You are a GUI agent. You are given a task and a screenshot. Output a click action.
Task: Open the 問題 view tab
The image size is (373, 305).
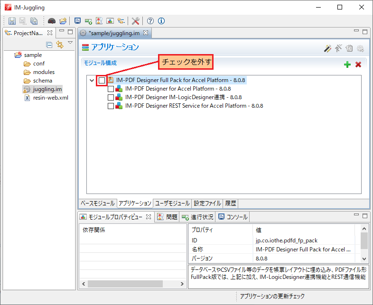click(167, 217)
